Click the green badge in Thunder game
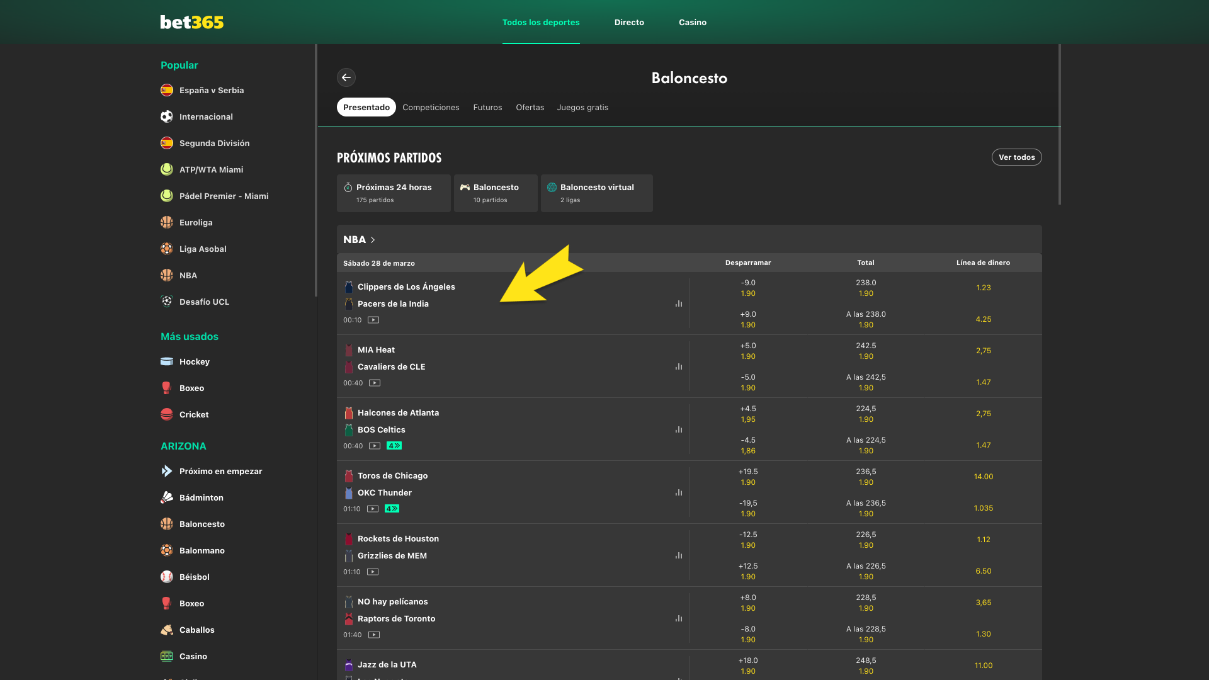Image resolution: width=1209 pixels, height=680 pixels. (392, 509)
